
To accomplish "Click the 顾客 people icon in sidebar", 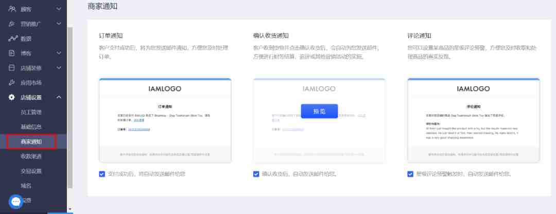I will 12,9.
